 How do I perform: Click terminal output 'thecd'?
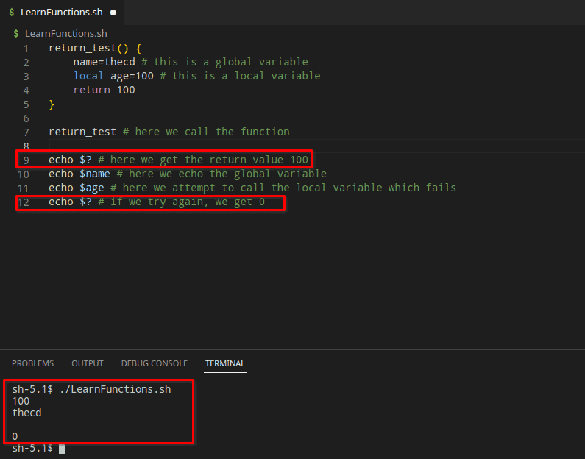click(x=27, y=413)
